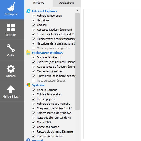141x141 pixels.
Task: Enable Mots de passe enregistrés checkbox
Action: pyautogui.click(x=34, y=48)
